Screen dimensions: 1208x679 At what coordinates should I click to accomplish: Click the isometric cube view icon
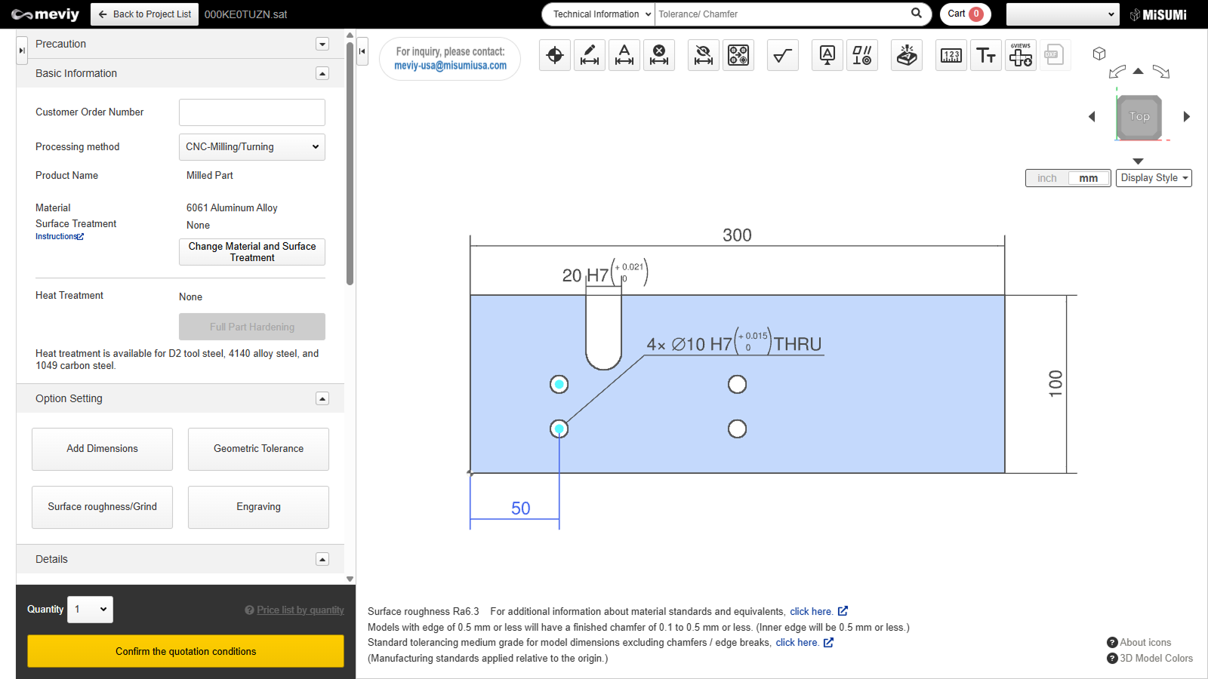pyautogui.click(x=1099, y=54)
